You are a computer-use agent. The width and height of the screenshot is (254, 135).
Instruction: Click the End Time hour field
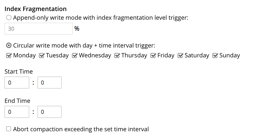pyautogui.click(x=17, y=112)
